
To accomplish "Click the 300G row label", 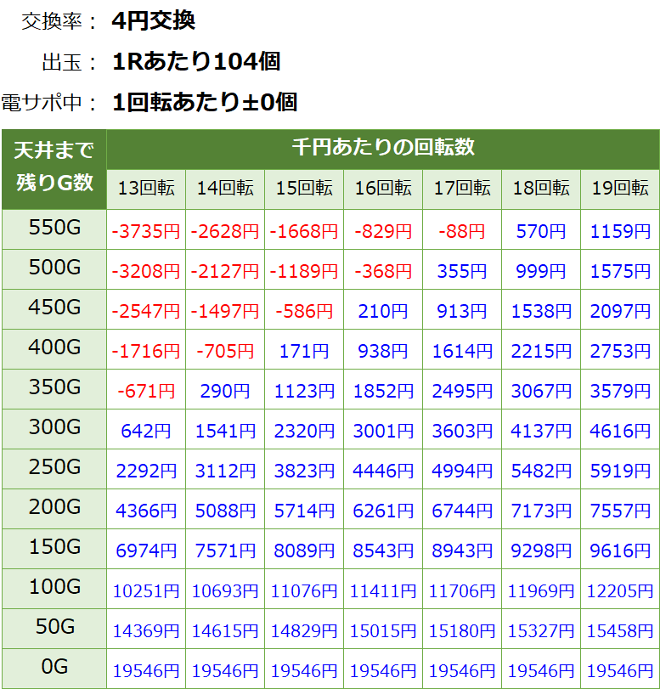I will 54,429.
